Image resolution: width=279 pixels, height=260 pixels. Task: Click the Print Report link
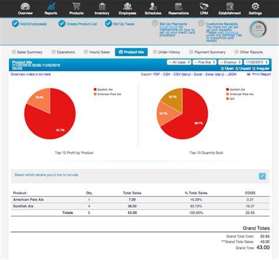[x=261, y=75]
